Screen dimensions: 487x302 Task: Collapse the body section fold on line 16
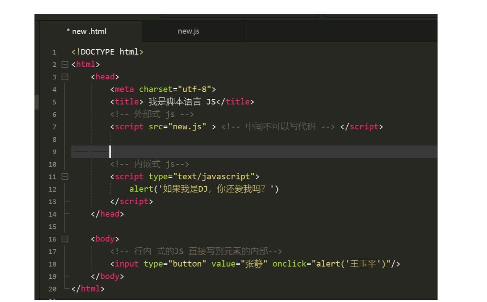65,239
